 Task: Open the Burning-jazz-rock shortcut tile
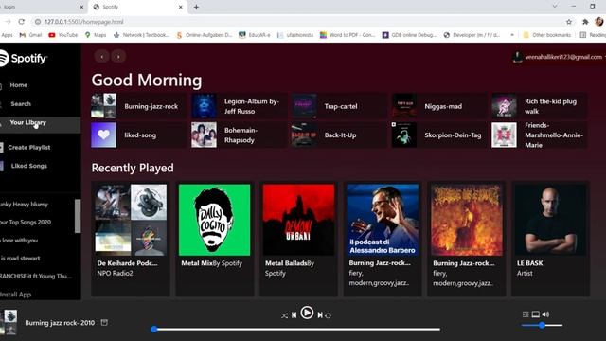(x=138, y=106)
